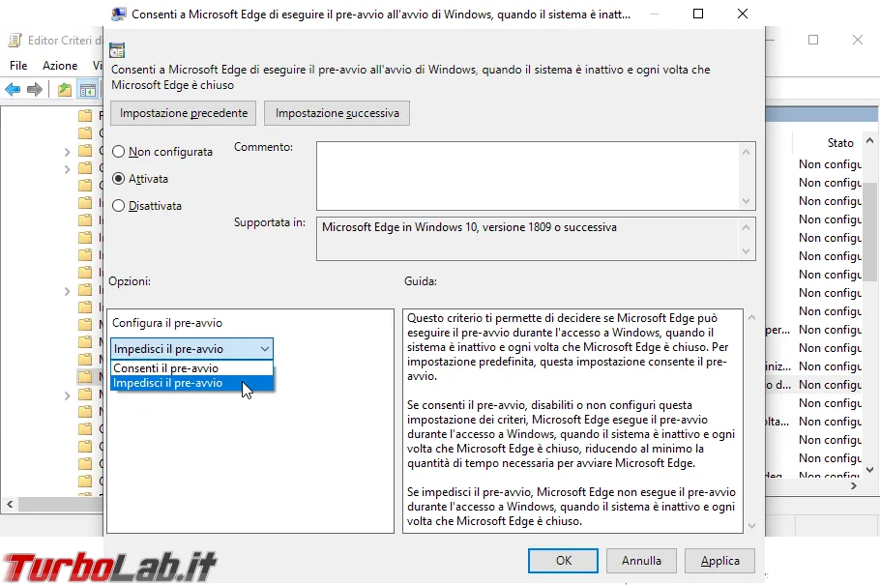The height and width of the screenshot is (585, 880).
Task: Click the Stato column header
Action: click(x=840, y=143)
